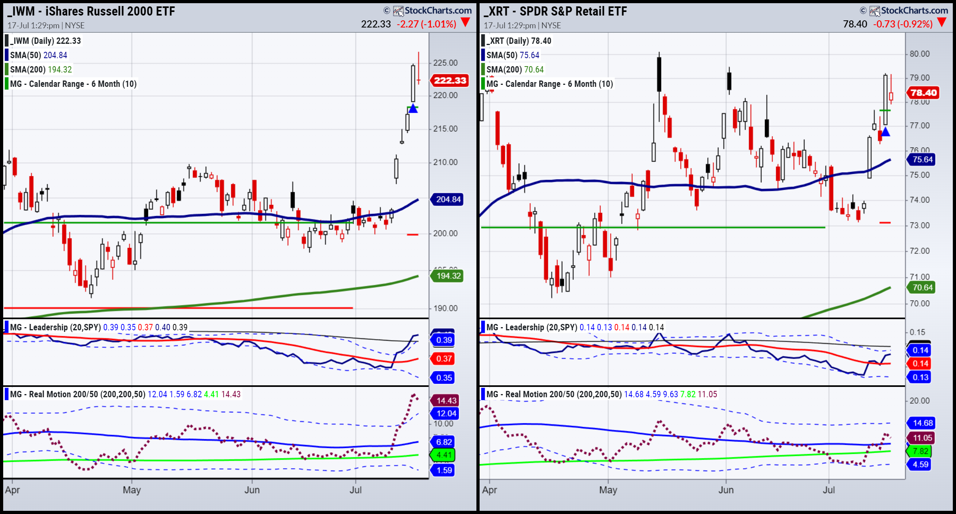Click XRT Real Motion tag 4.59

pyautogui.click(x=920, y=464)
